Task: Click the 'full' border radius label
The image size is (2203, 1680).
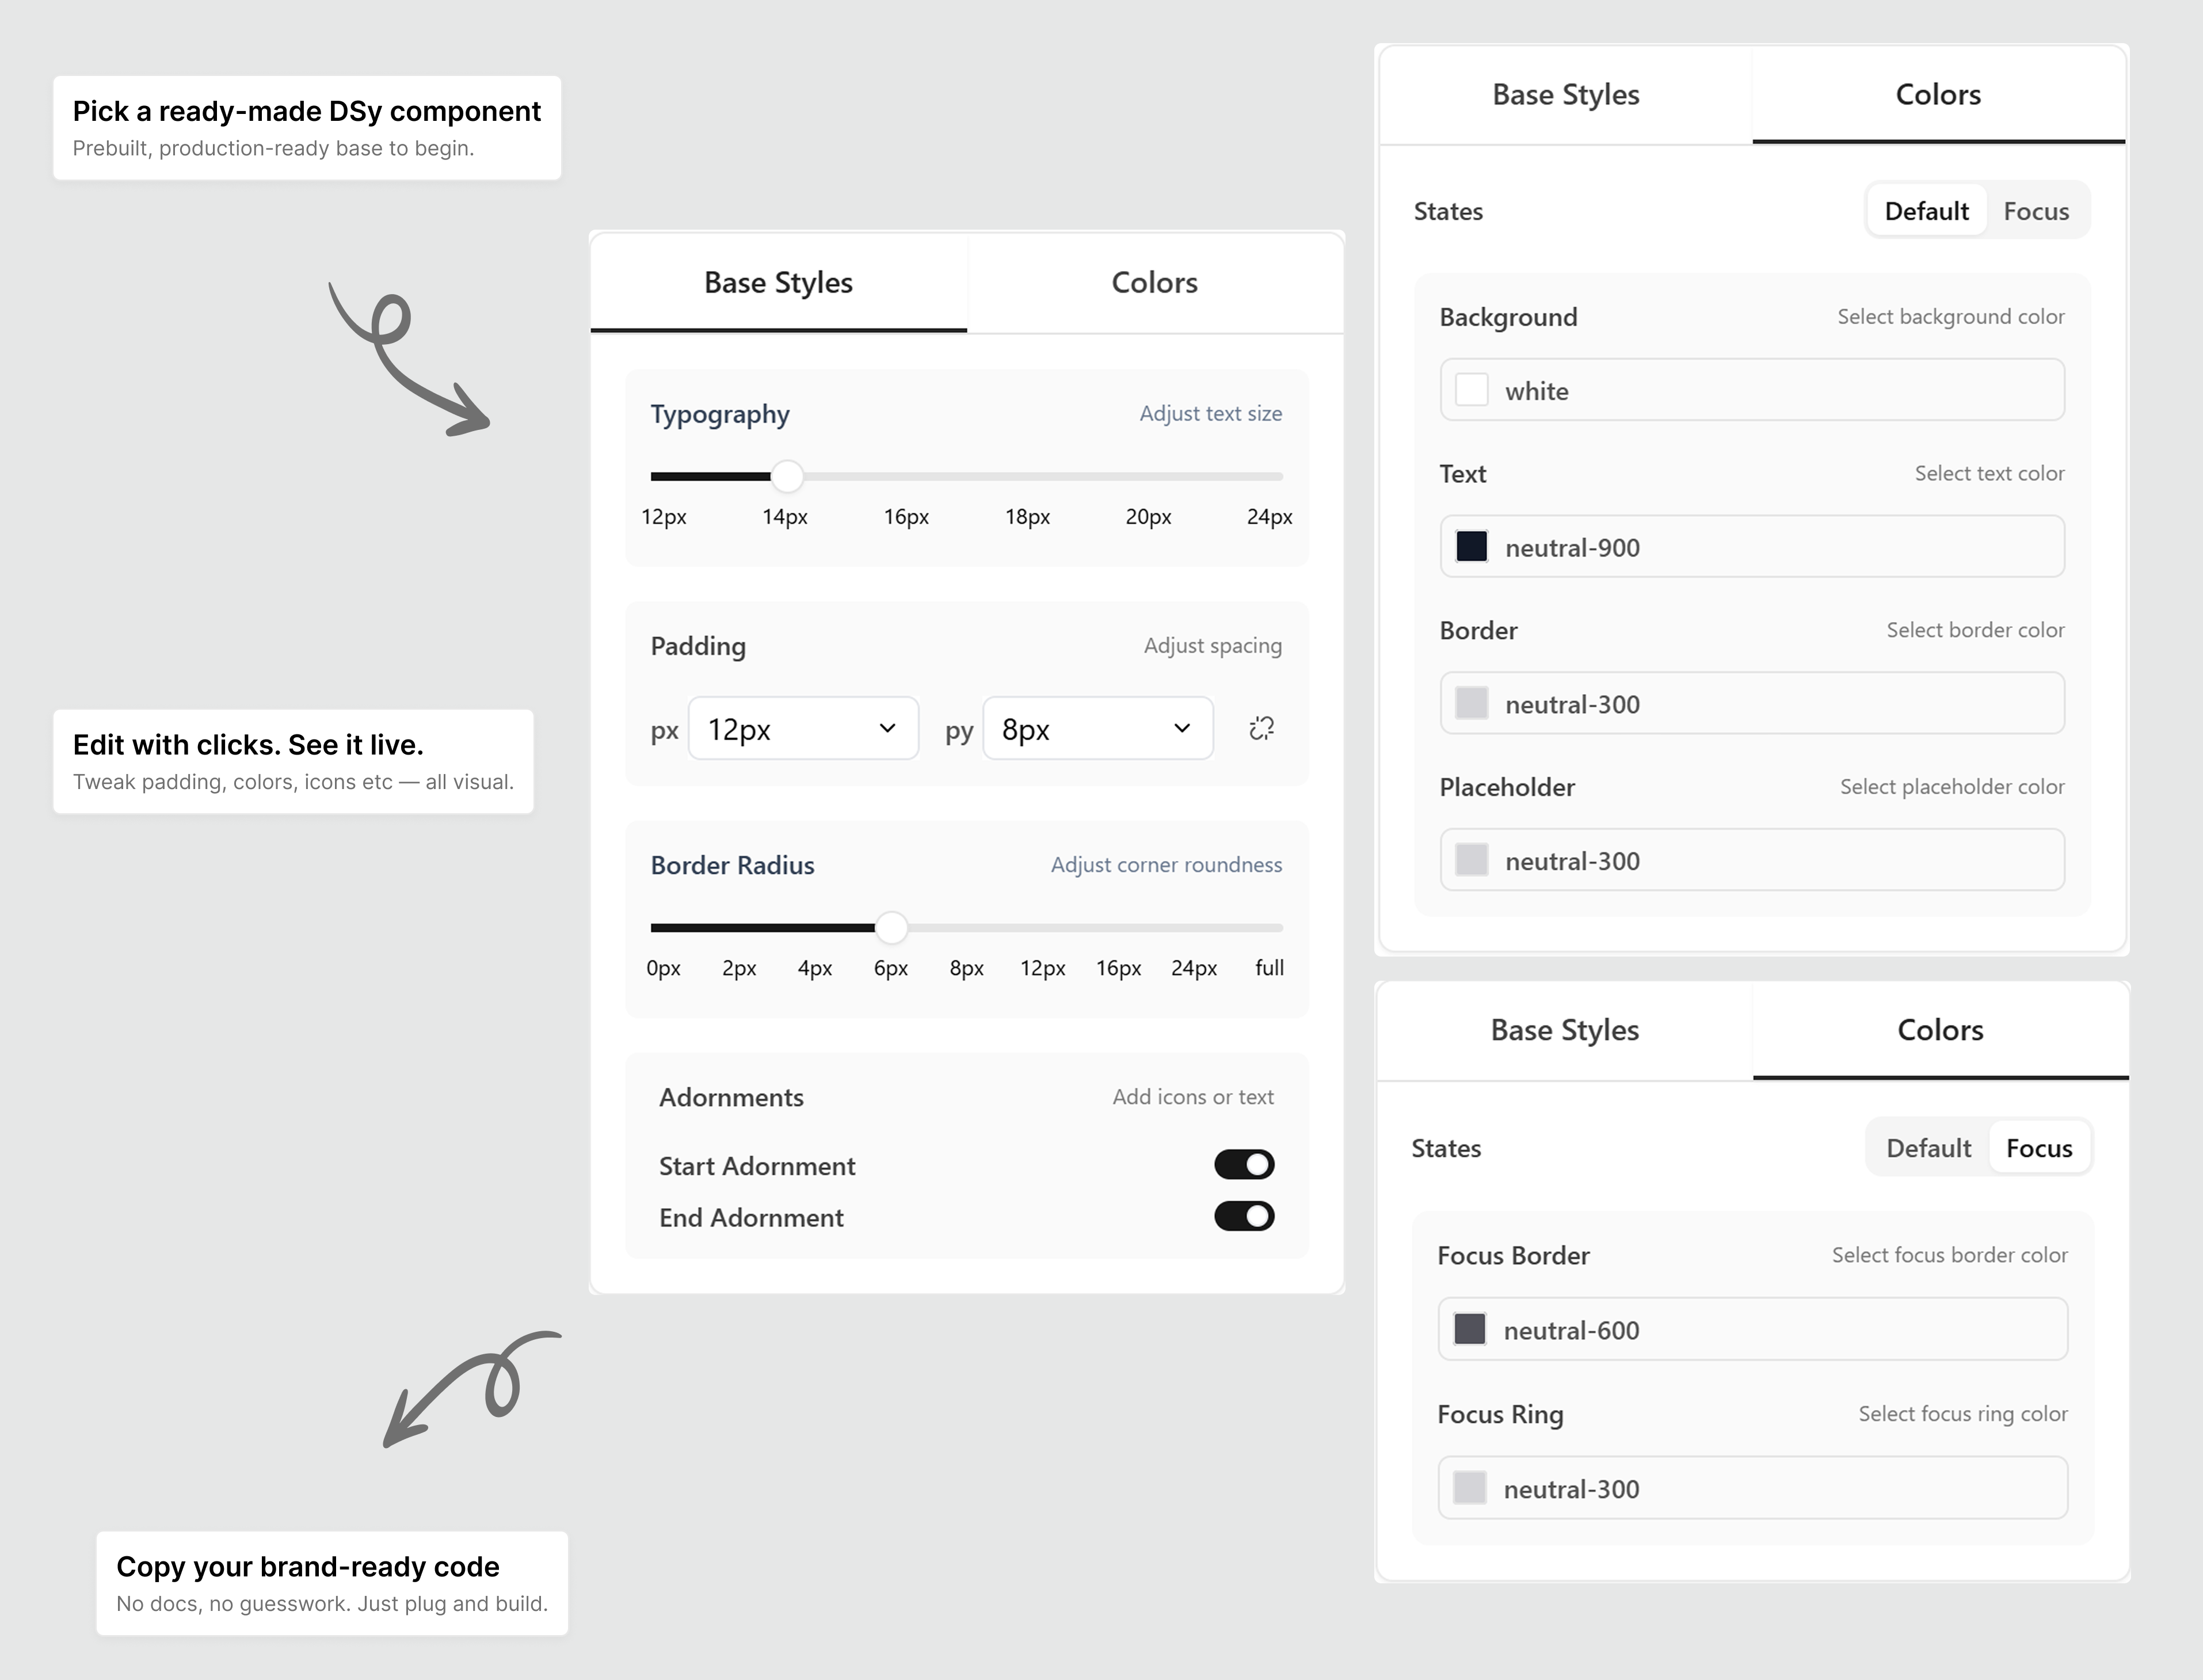Action: pyautogui.click(x=1269, y=968)
